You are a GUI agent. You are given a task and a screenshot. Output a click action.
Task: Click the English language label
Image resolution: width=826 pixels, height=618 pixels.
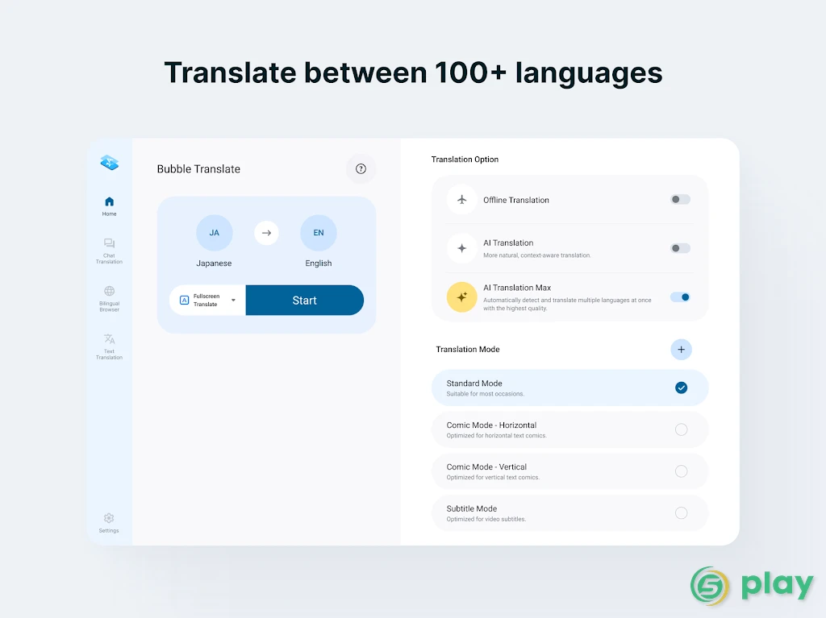pos(319,263)
